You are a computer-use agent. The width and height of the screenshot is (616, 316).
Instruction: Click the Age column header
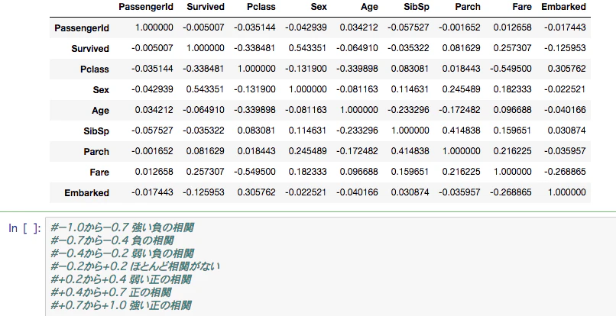click(x=370, y=7)
